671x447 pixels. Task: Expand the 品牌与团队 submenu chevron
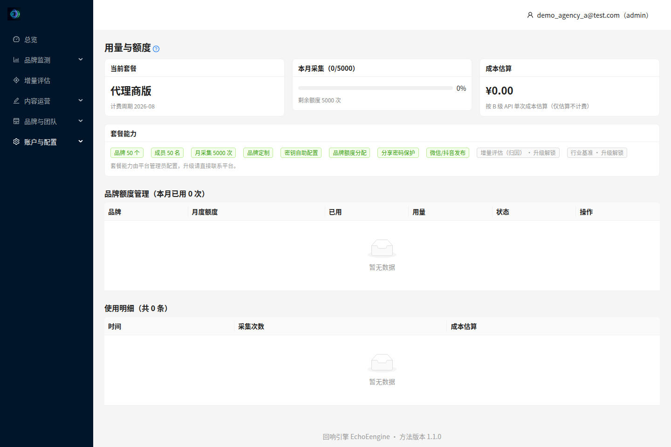tap(81, 121)
